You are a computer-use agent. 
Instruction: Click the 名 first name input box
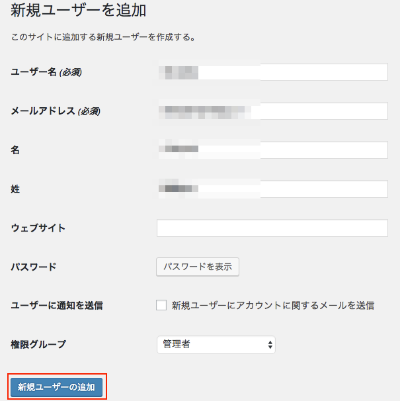click(x=272, y=150)
